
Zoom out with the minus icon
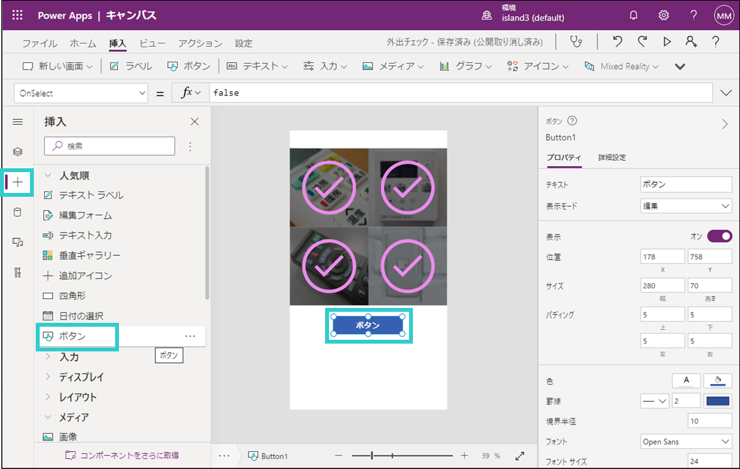coord(338,455)
